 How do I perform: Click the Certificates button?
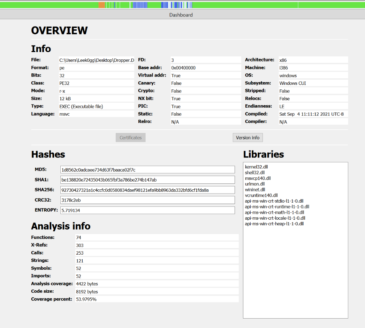pyautogui.click(x=130, y=138)
